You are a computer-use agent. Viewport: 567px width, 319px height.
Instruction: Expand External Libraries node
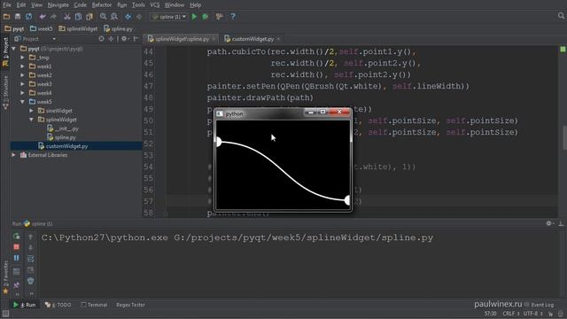click(x=14, y=155)
